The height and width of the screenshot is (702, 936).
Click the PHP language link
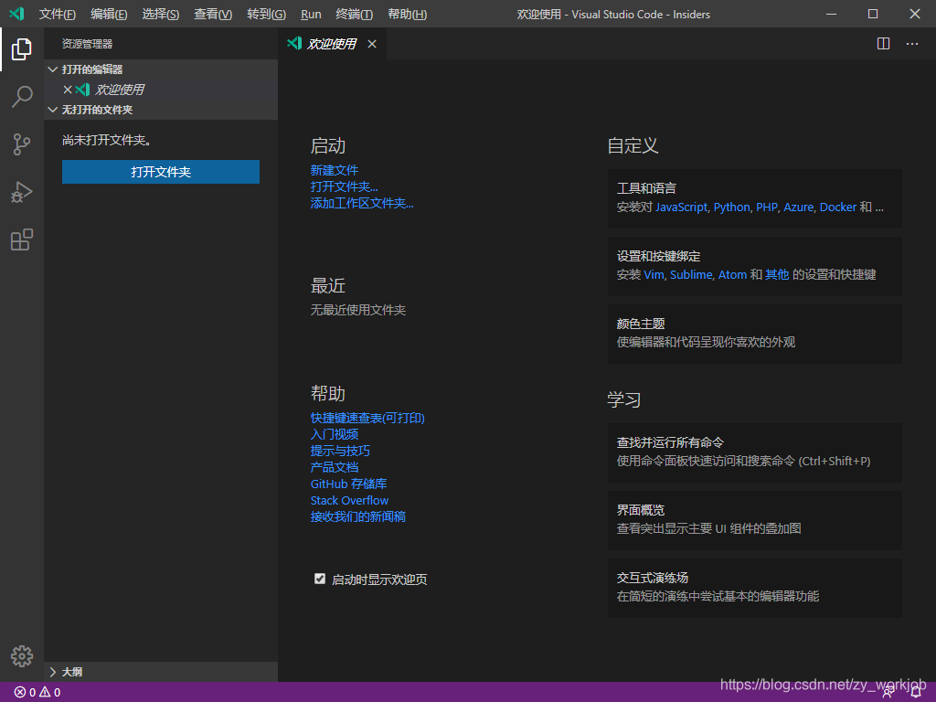[767, 207]
